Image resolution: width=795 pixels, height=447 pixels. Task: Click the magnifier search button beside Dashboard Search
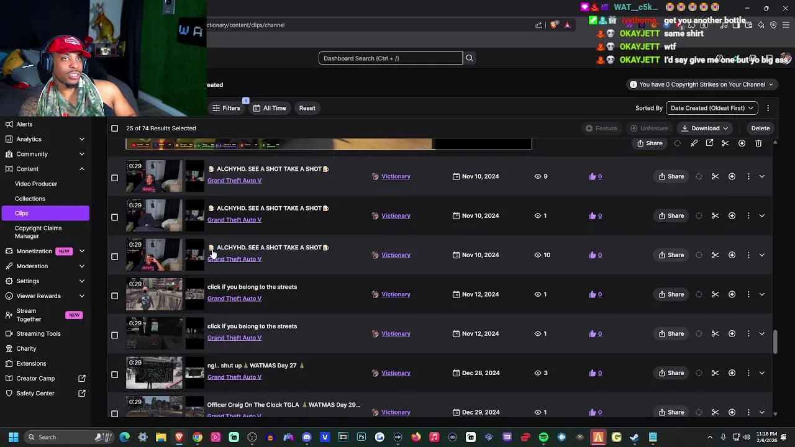pyautogui.click(x=470, y=58)
